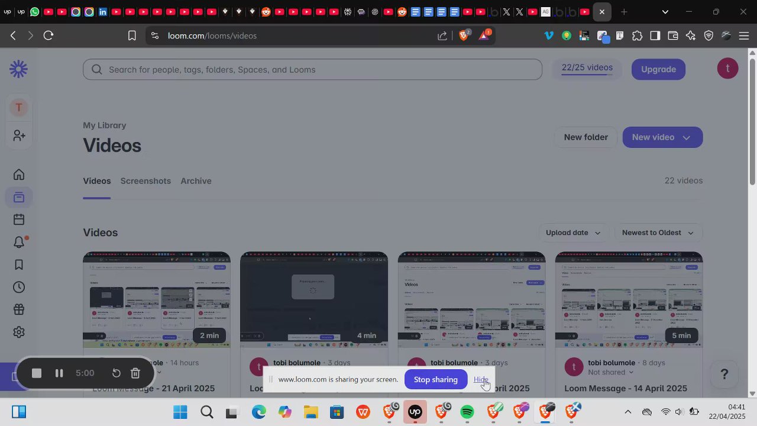
Task: Click the share page icon in address bar
Action: click(442, 35)
